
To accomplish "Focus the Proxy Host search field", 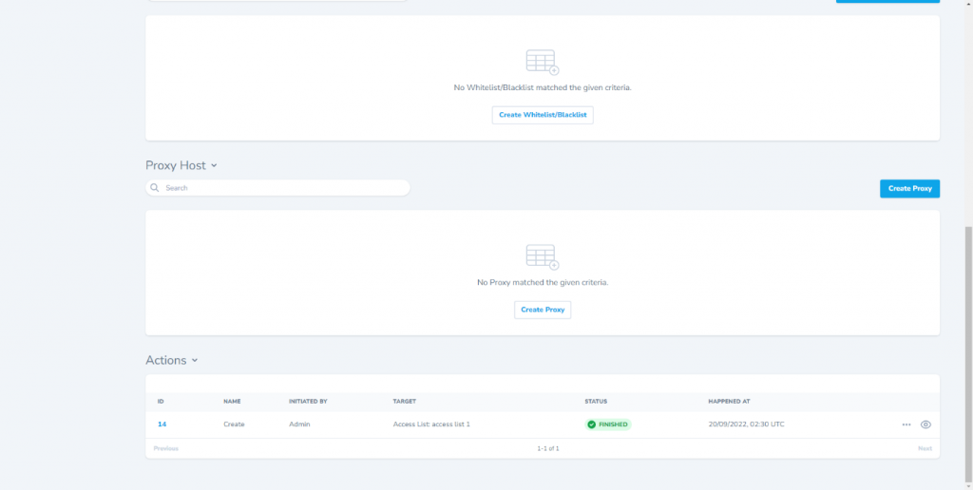I will coord(285,188).
